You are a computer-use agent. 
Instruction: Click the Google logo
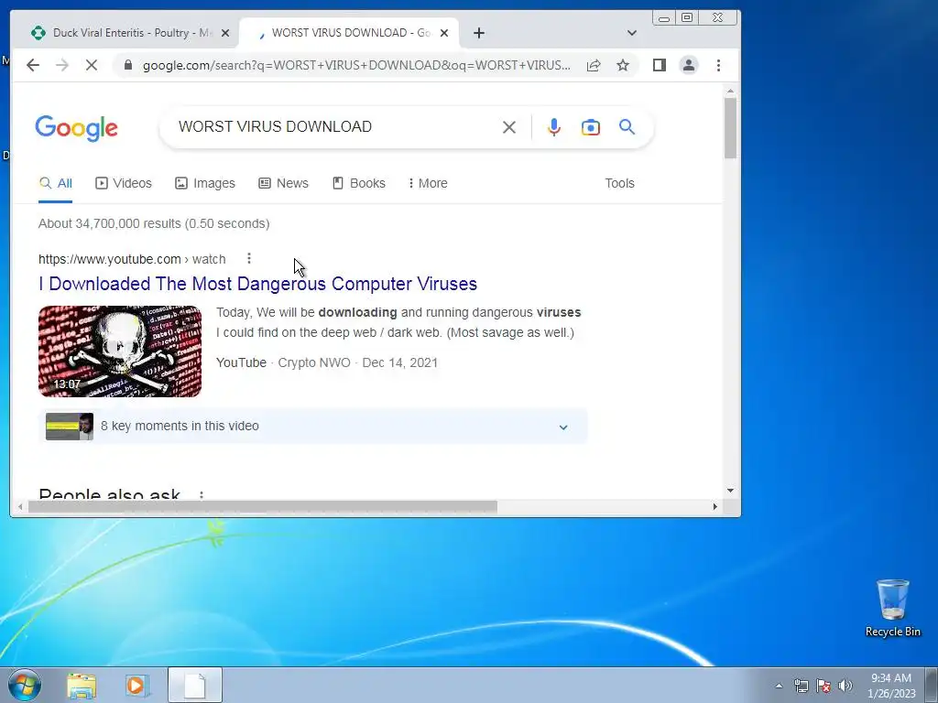(77, 128)
